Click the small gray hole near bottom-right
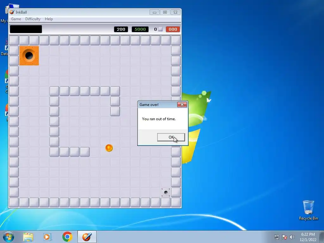 tap(166, 192)
